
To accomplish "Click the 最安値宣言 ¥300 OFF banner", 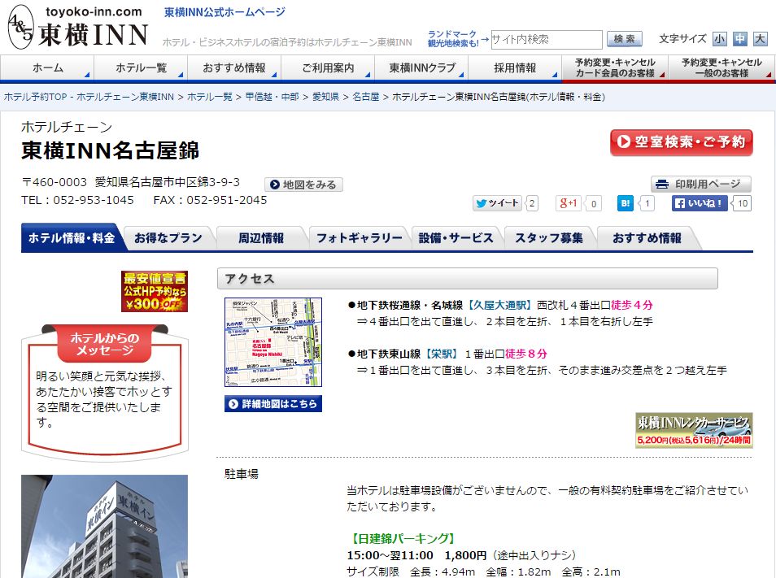I will pyautogui.click(x=155, y=291).
